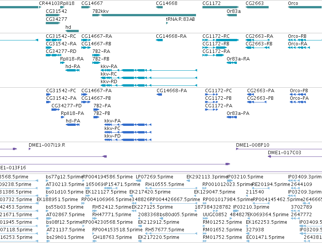
Task: Select the DME1-017C03 clone label
Action: click(285, 153)
